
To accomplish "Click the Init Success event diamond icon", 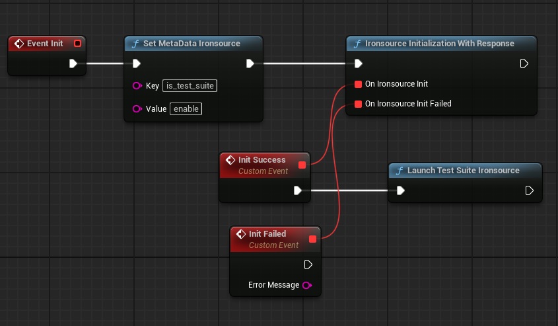I will click(230, 160).
